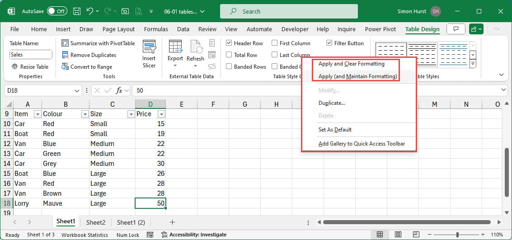Open the Colour column filter dropdown
Image resolution: width=512 pixels, height=240 pixels.
pos(85,114)
